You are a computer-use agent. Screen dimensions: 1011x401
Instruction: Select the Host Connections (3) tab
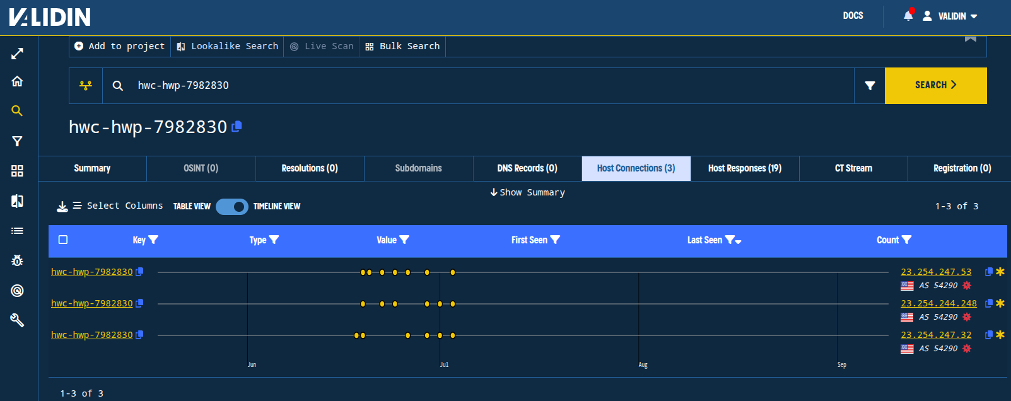point(636,168)
